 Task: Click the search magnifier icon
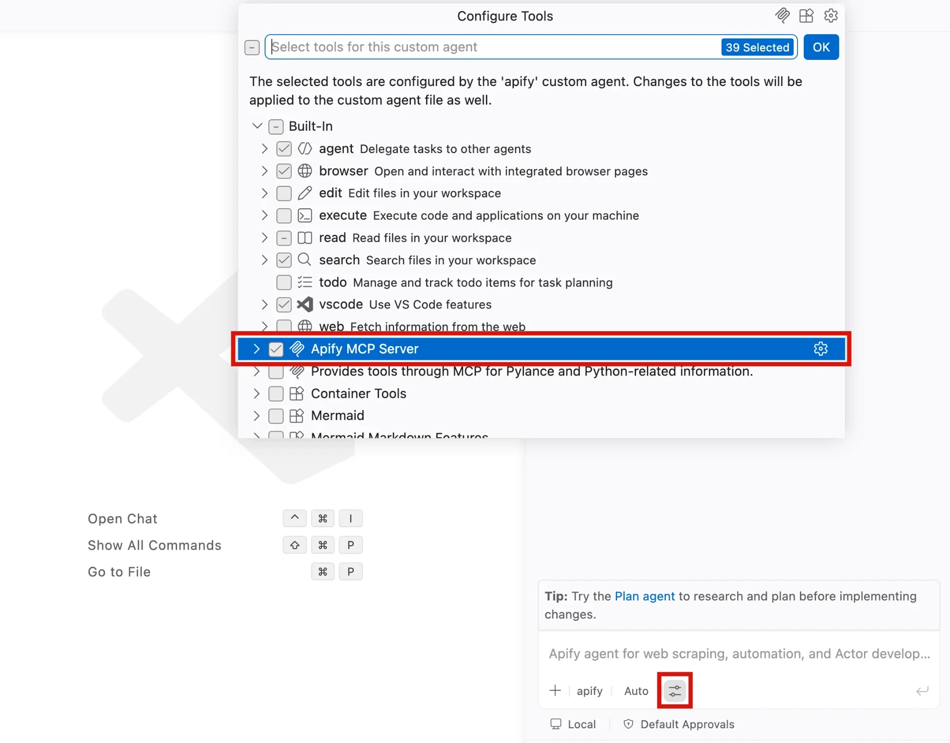tap(304, 260)
